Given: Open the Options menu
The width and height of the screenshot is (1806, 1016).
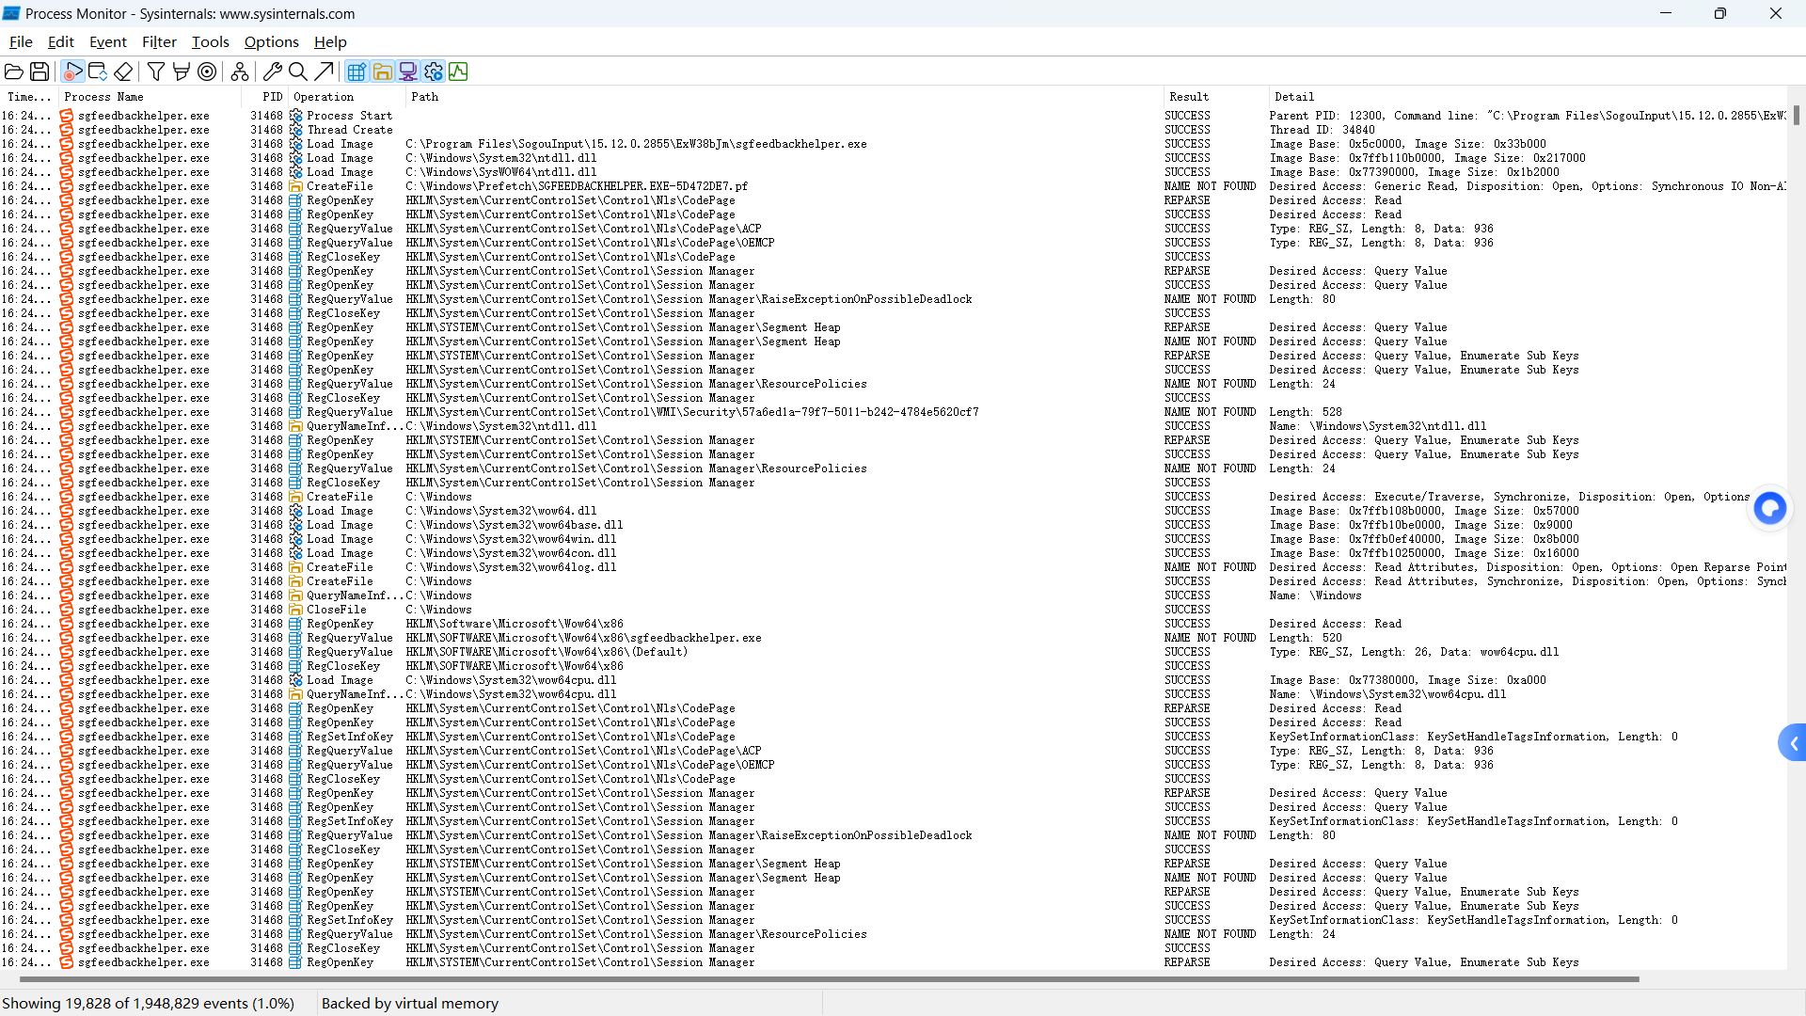Looking at the screenshot, I should click(271, 42).
